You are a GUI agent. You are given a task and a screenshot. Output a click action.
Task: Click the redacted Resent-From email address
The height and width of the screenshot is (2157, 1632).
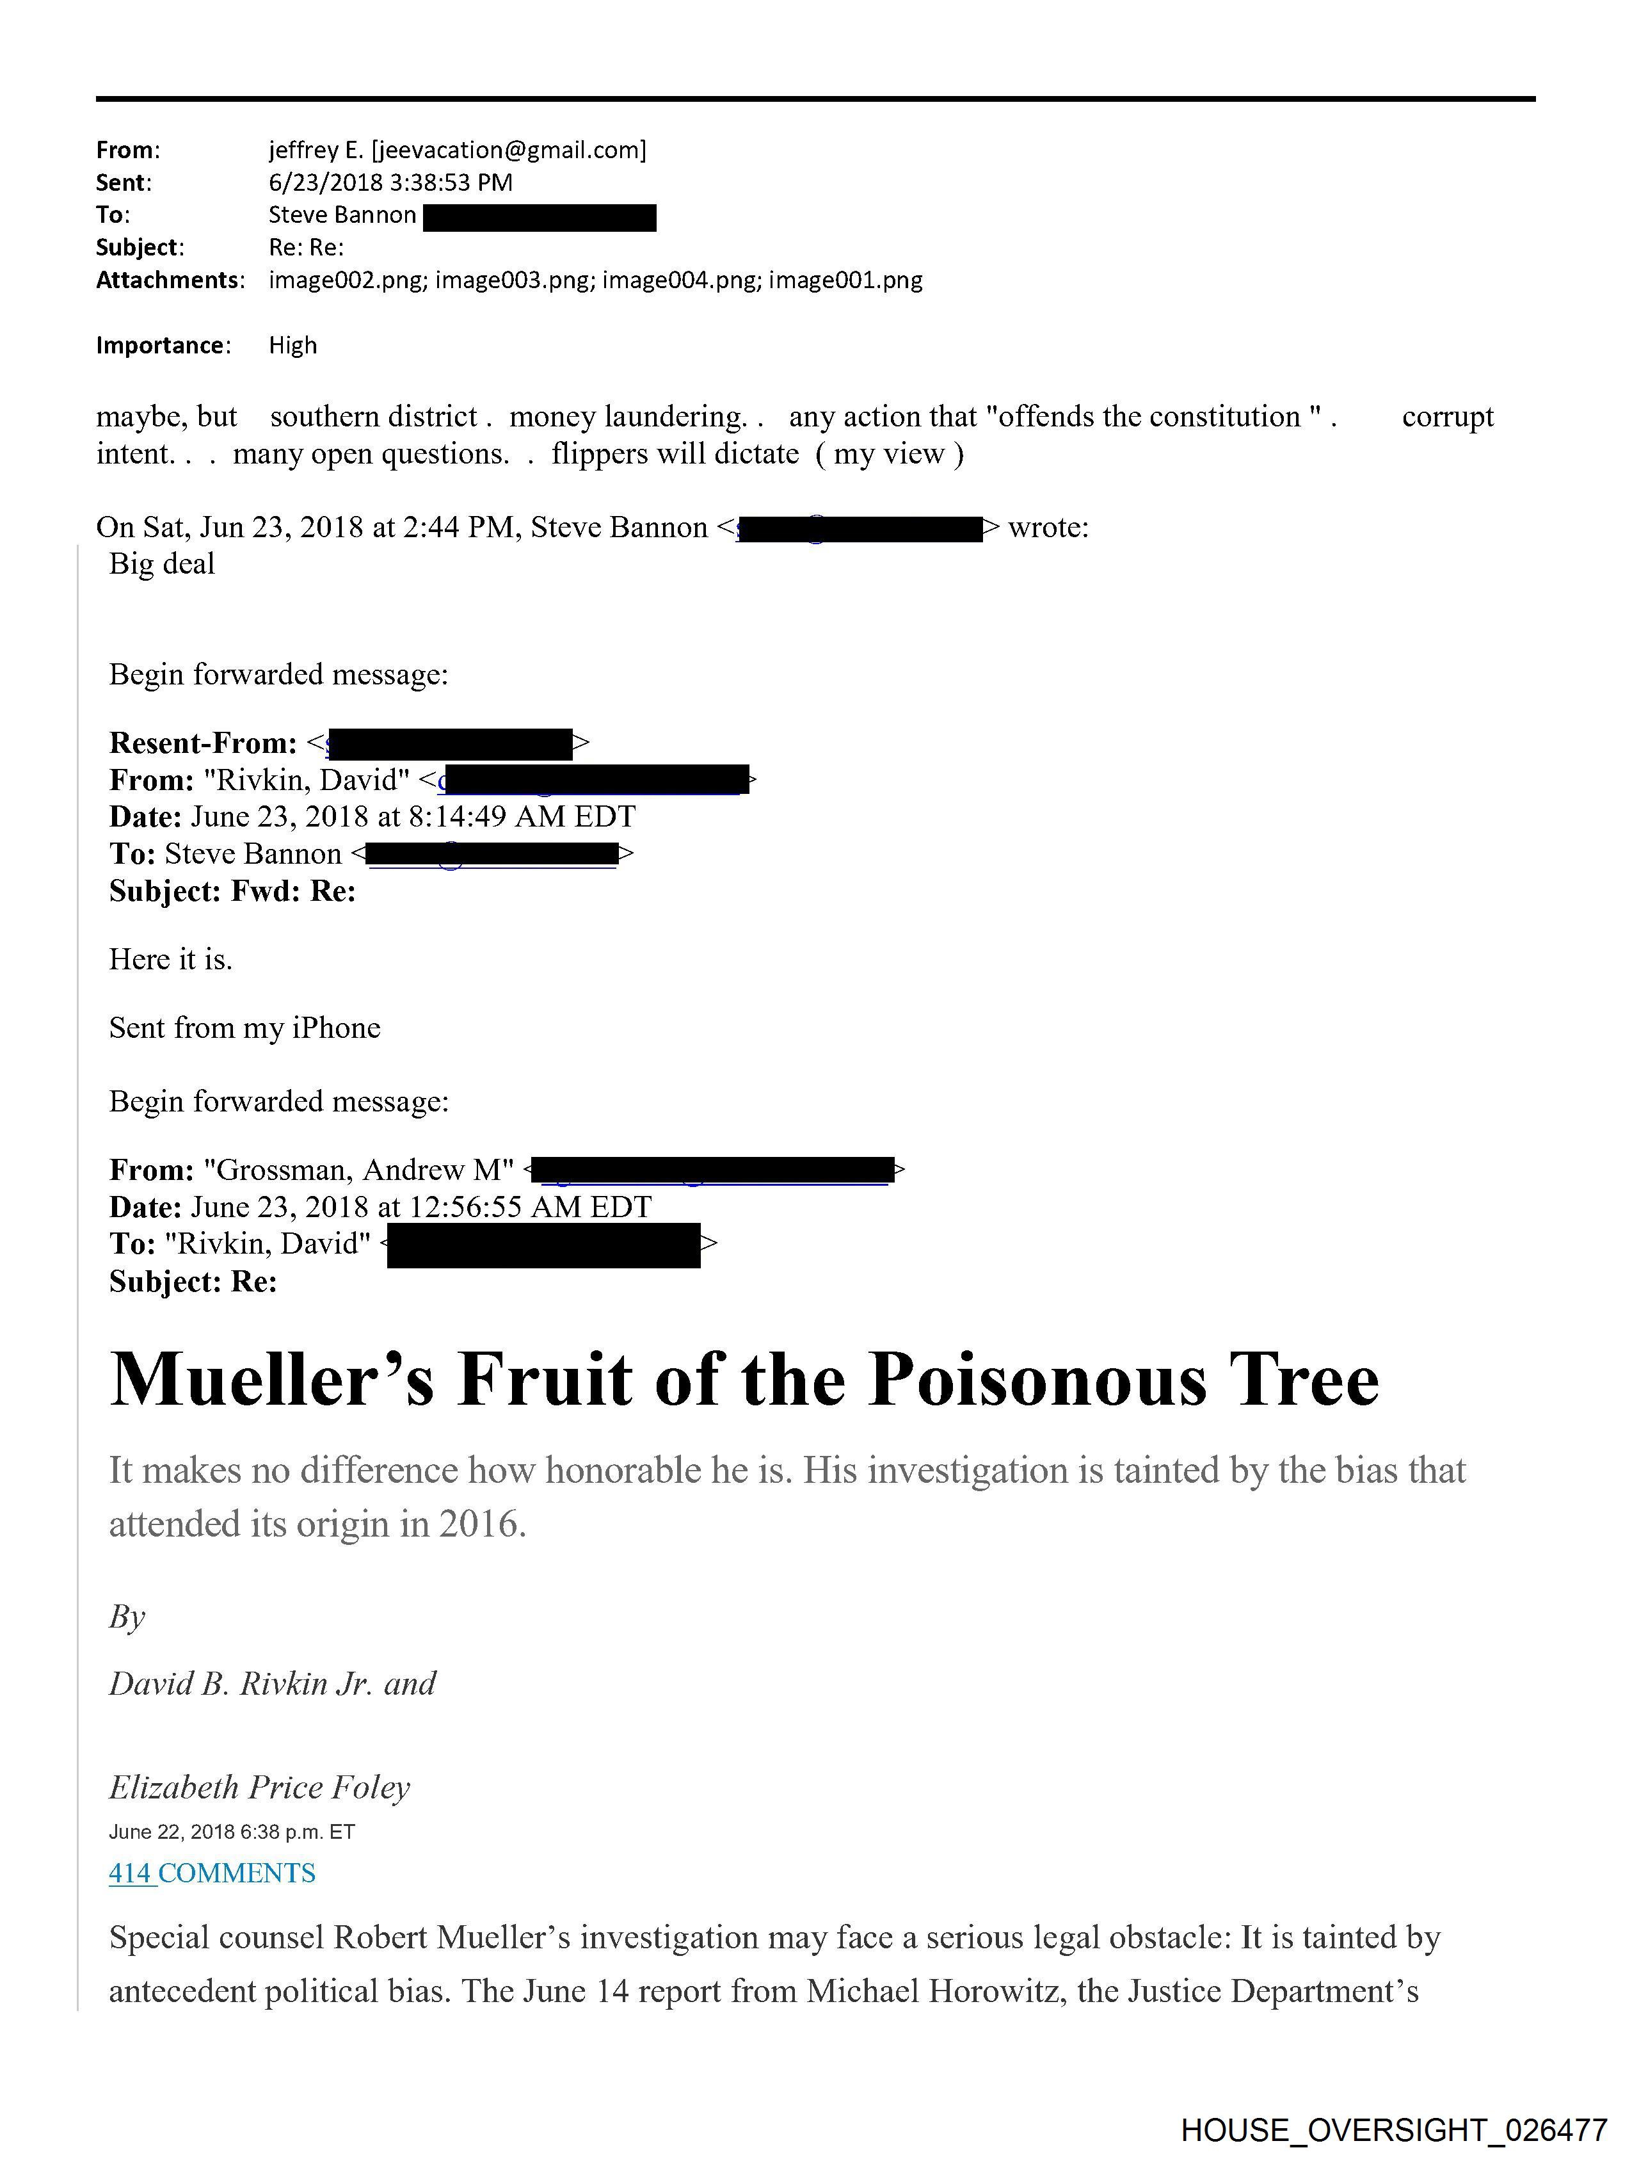pyautogui.click(x=449, y=744)
